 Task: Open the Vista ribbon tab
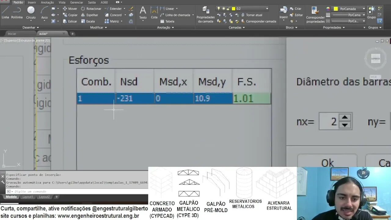(62, 2)
